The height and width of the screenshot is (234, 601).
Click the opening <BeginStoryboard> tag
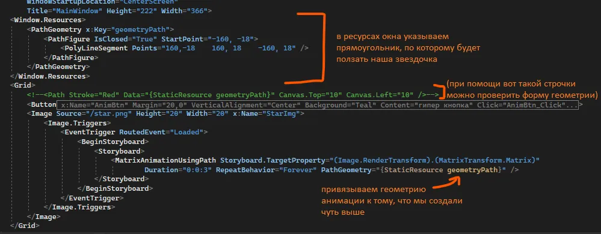[114, 142]
